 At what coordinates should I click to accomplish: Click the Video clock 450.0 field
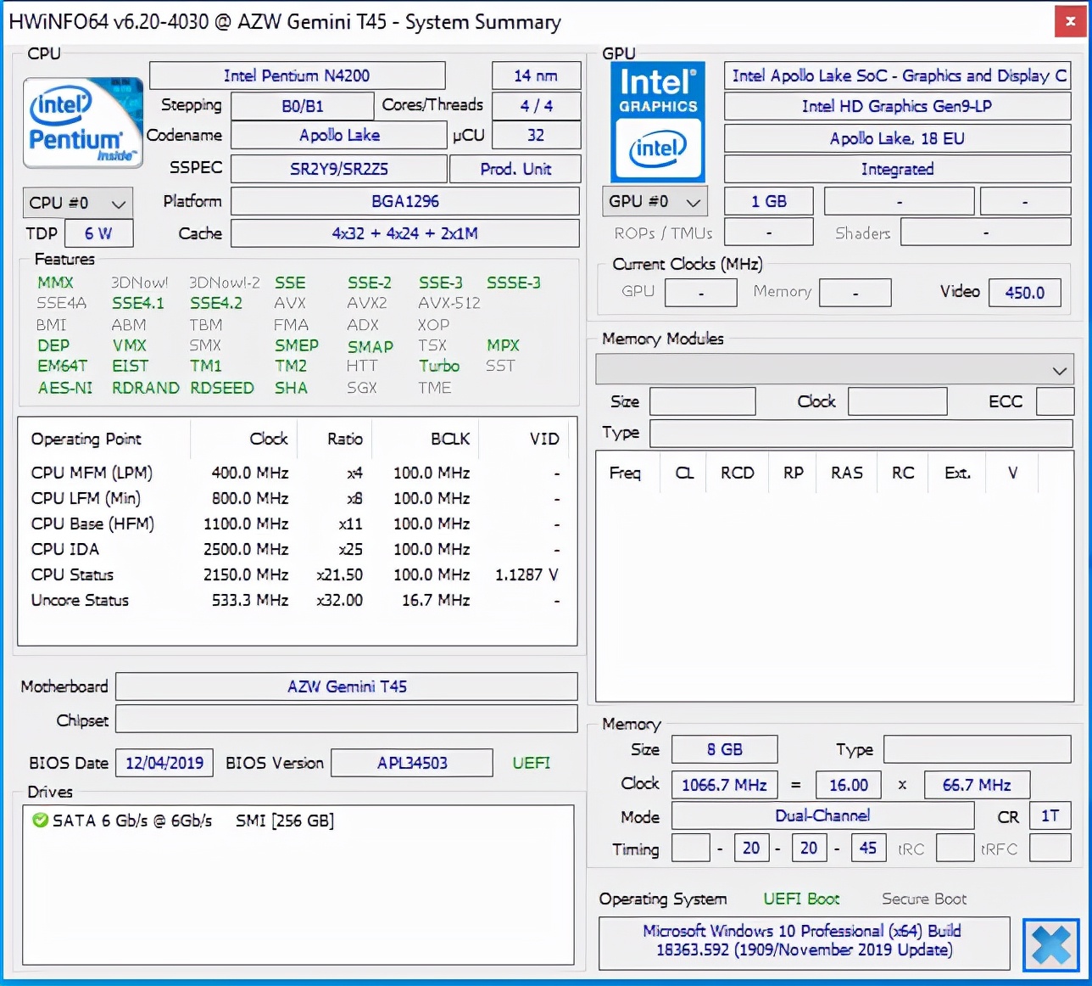click(1024, 293)
